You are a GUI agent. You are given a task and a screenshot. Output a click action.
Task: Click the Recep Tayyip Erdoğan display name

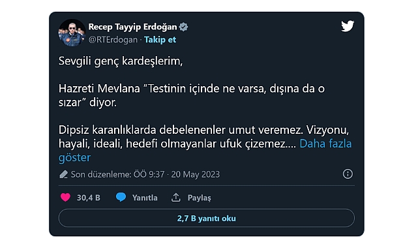pos(132,27)
